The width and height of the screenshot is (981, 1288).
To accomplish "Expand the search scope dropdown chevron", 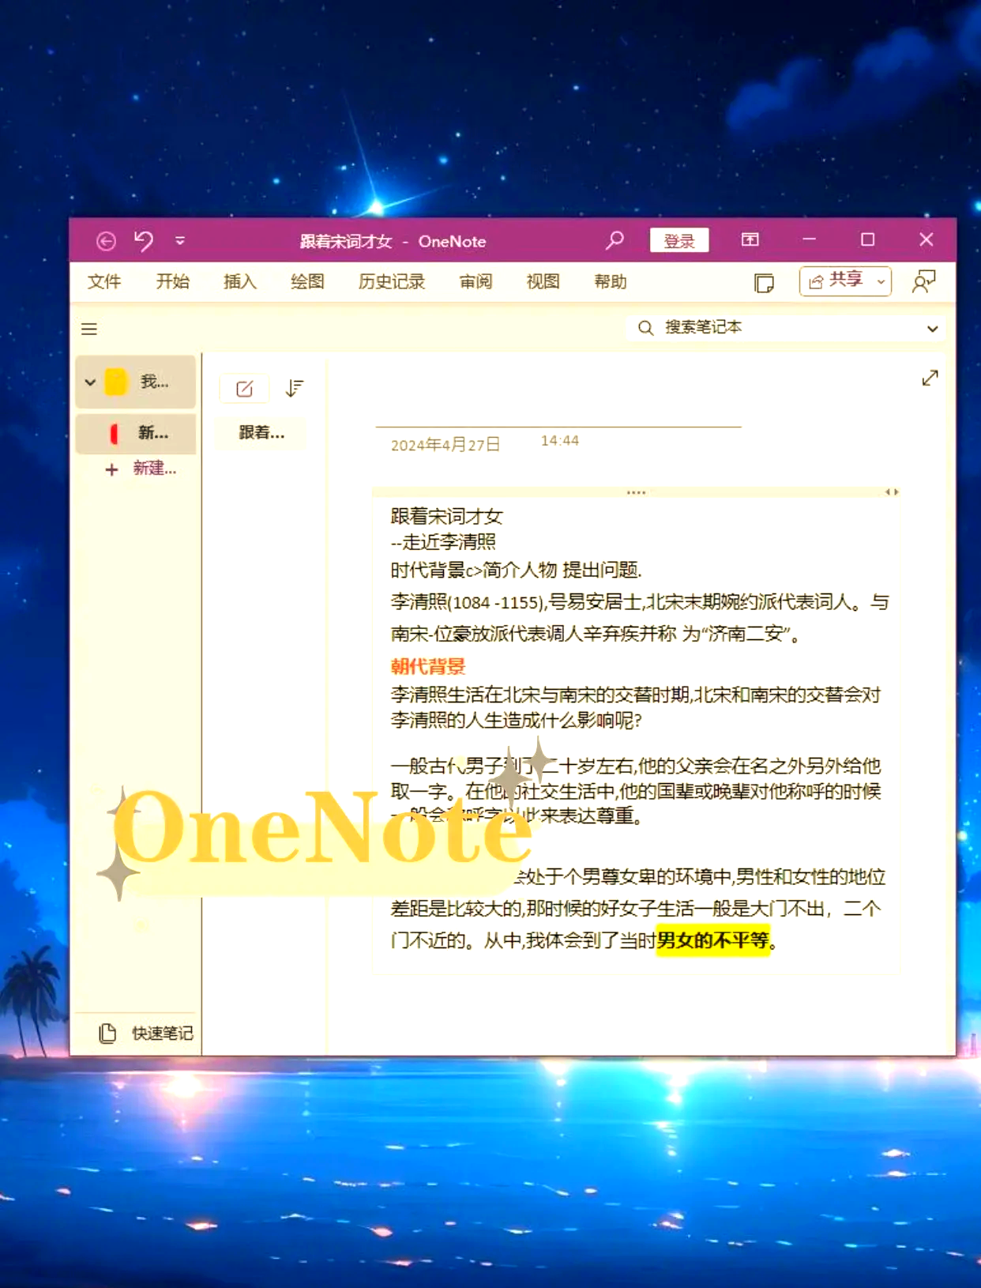I will [933, 329].
